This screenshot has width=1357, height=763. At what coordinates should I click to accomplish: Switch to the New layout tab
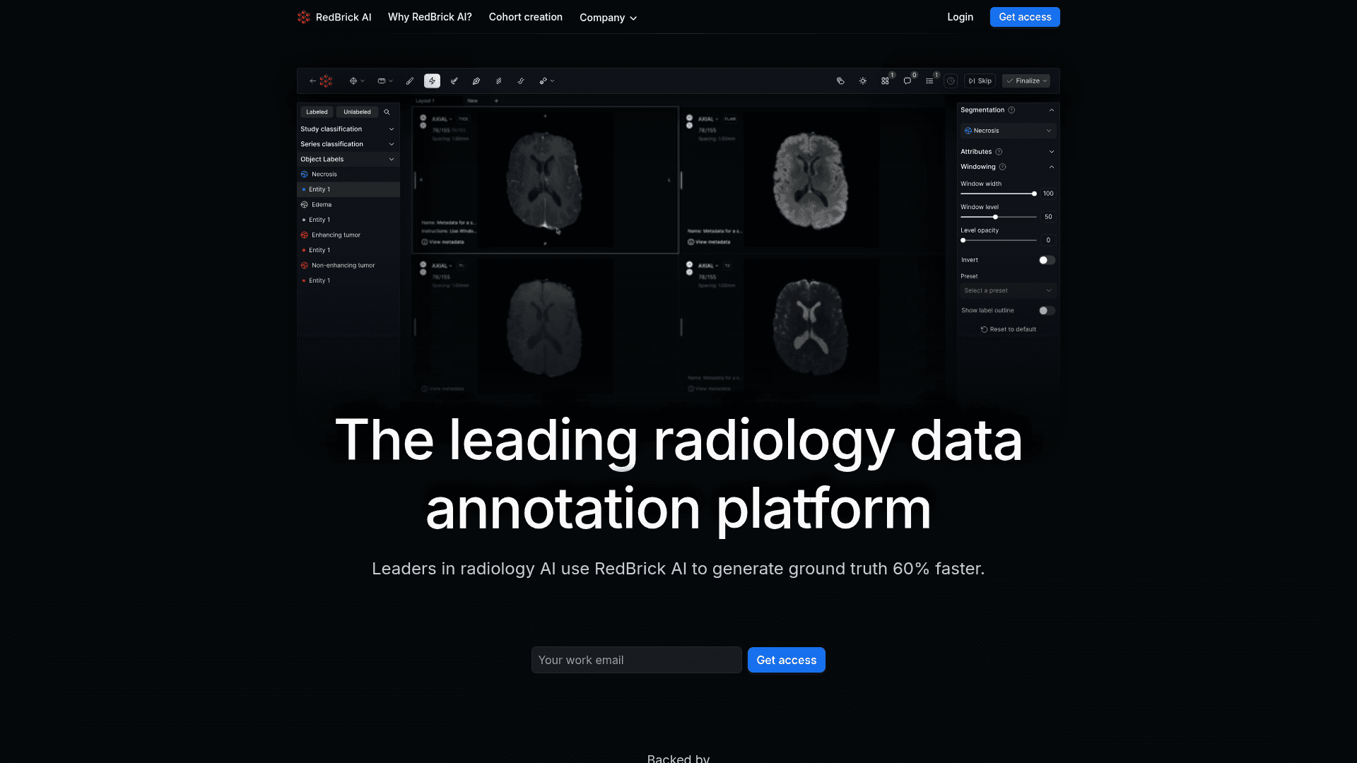coord(473,101)
